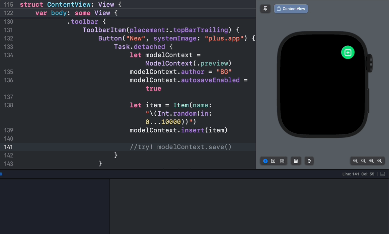Toggle the debug area visibility button
Viewport: 389px width, 234px height.
pyautogui.click(x=383, y=174)
